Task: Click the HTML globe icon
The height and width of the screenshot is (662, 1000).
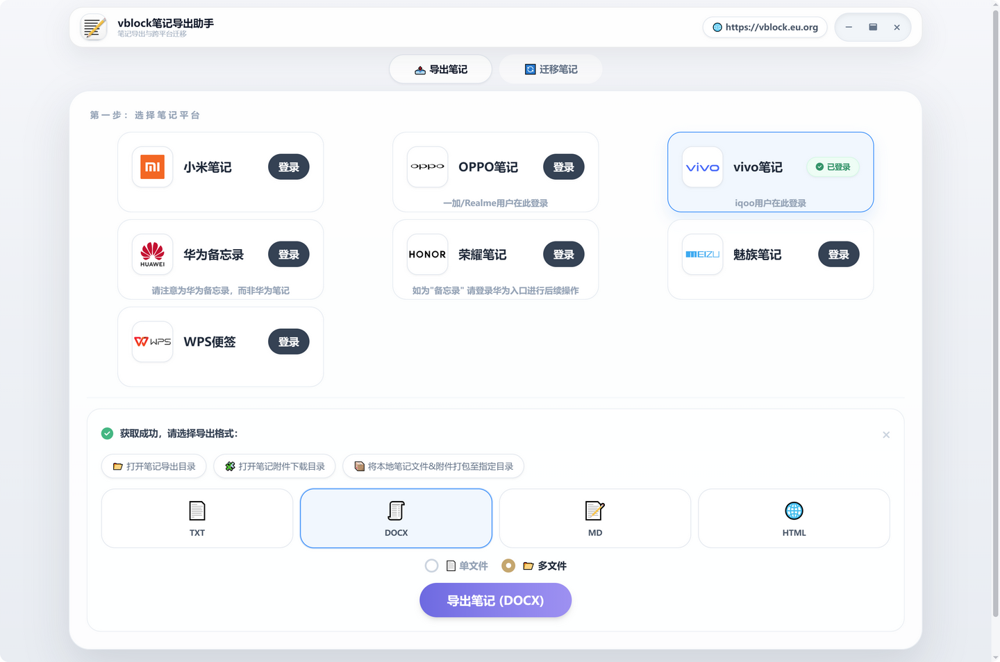Action: [x=794, y=511]
